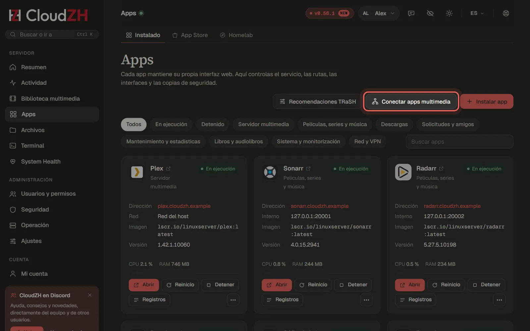Click the Sonarr app logo

[x=270, y=172]
